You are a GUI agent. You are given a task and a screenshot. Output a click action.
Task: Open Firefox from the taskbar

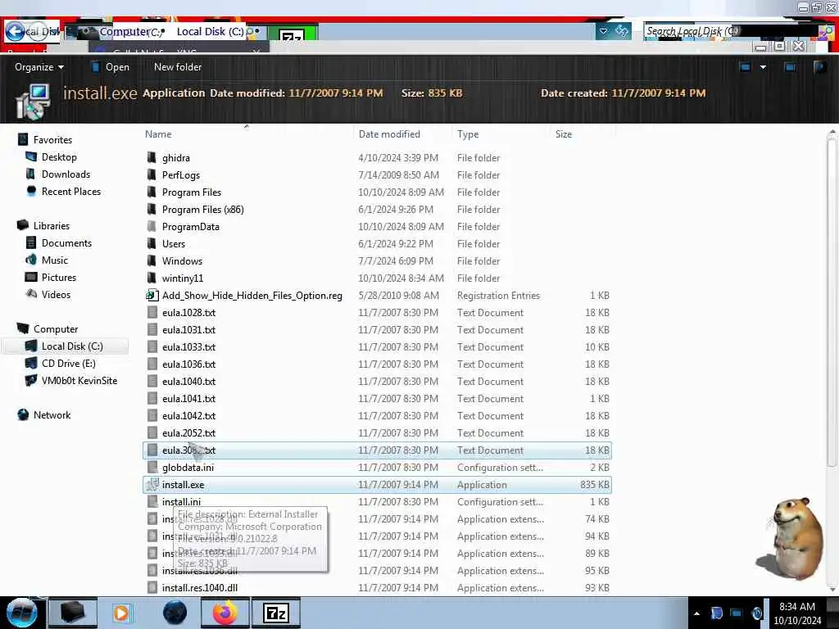pyautogui.click(x=225, y=613)
